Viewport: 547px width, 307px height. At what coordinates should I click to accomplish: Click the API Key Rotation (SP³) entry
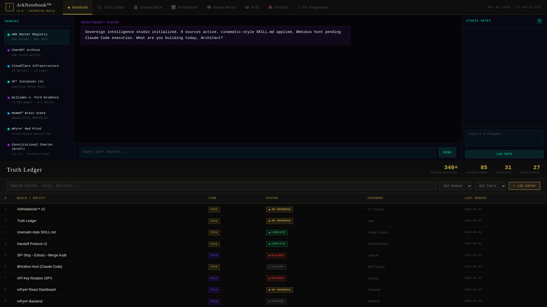click(x=34, y=278)
